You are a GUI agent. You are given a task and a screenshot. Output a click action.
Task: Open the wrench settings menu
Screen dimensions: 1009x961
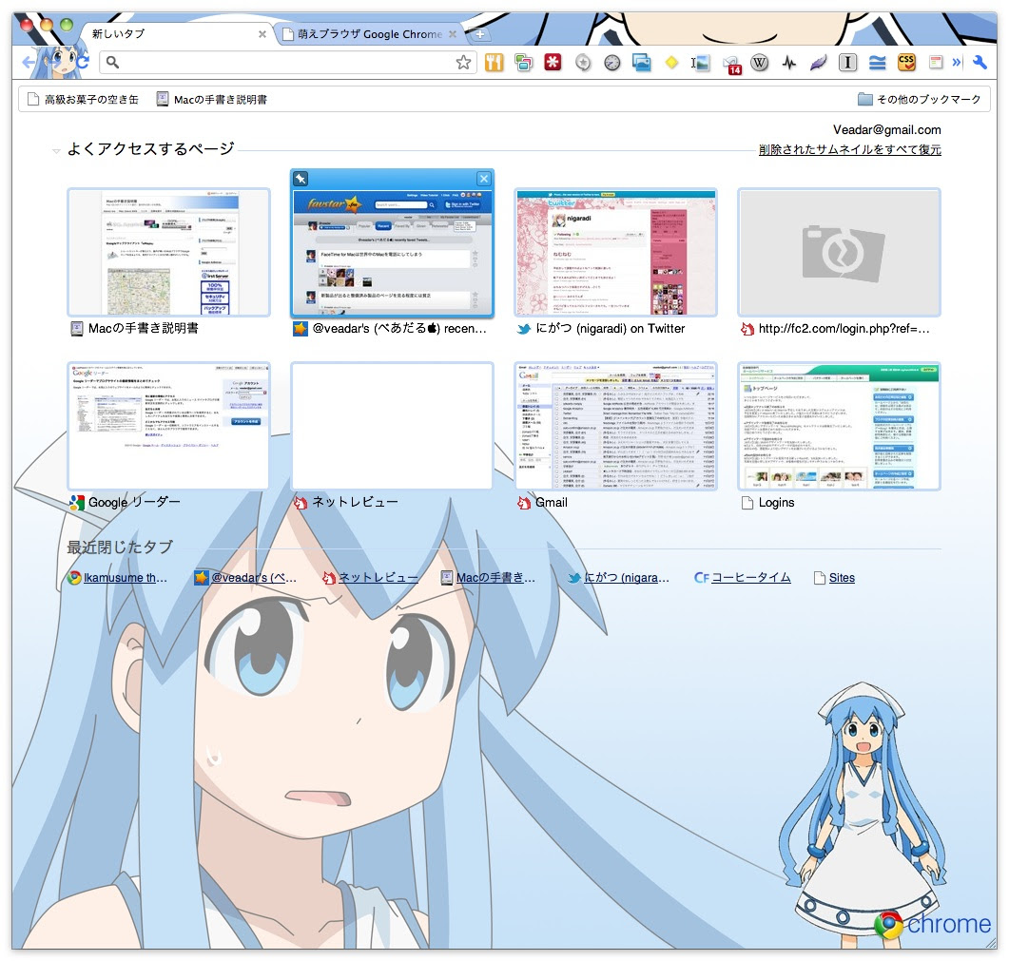coord(980,63)
